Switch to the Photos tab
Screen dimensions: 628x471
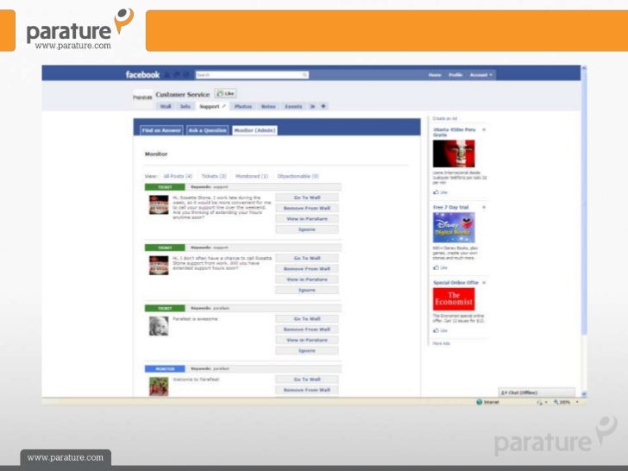243,107
